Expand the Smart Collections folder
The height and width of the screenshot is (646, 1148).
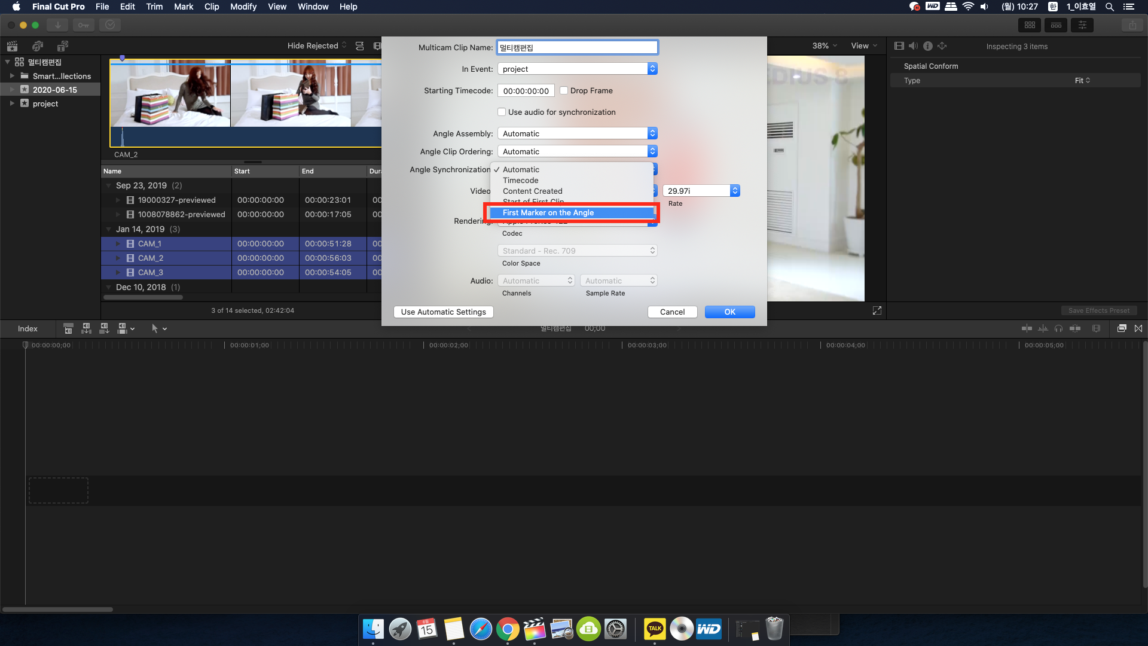(12, 76)
